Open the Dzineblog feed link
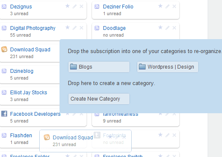Screen dimensions: 222x157 [x=22, y=71]
